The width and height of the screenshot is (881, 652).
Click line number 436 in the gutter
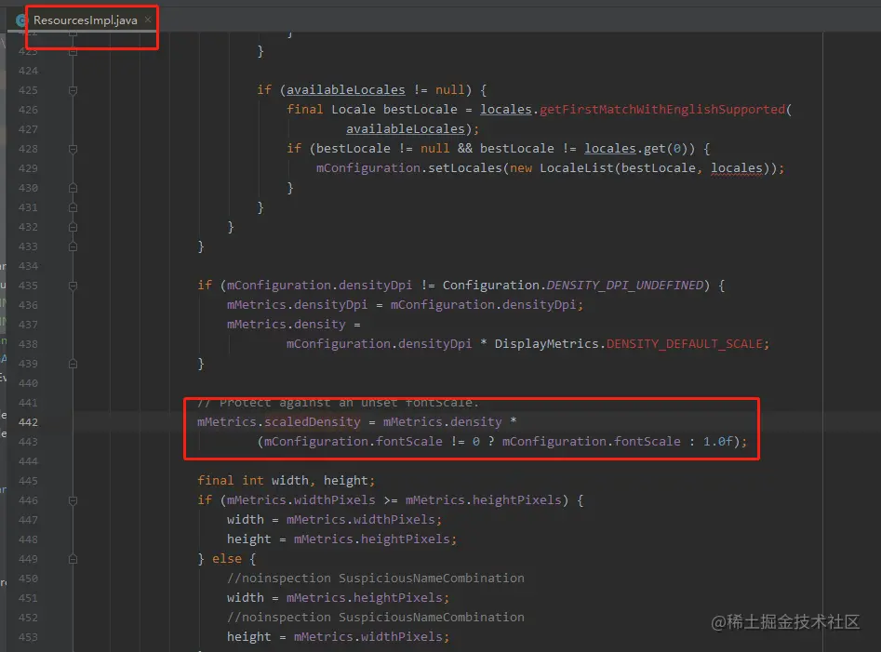(x=28, y=305)
